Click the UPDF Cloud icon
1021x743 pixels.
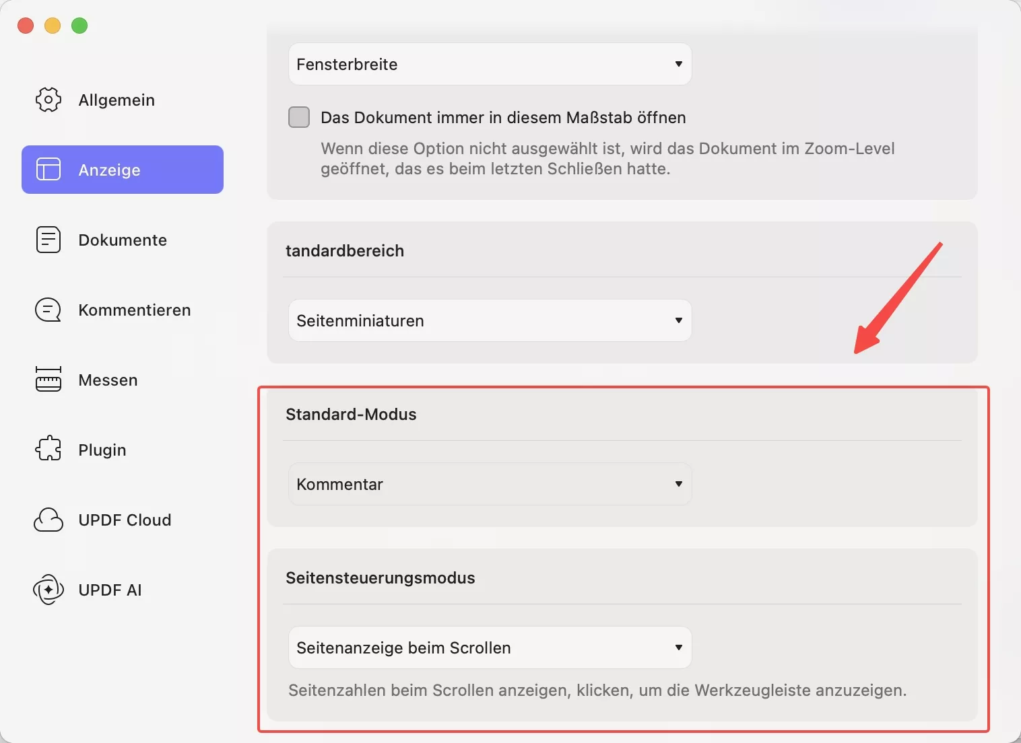48,520
